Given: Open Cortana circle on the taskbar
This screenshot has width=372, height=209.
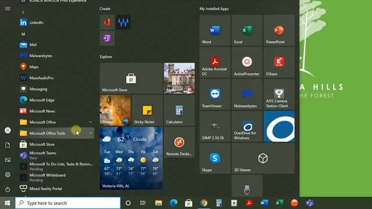Looking at the screenshot, I should [128, 203].
